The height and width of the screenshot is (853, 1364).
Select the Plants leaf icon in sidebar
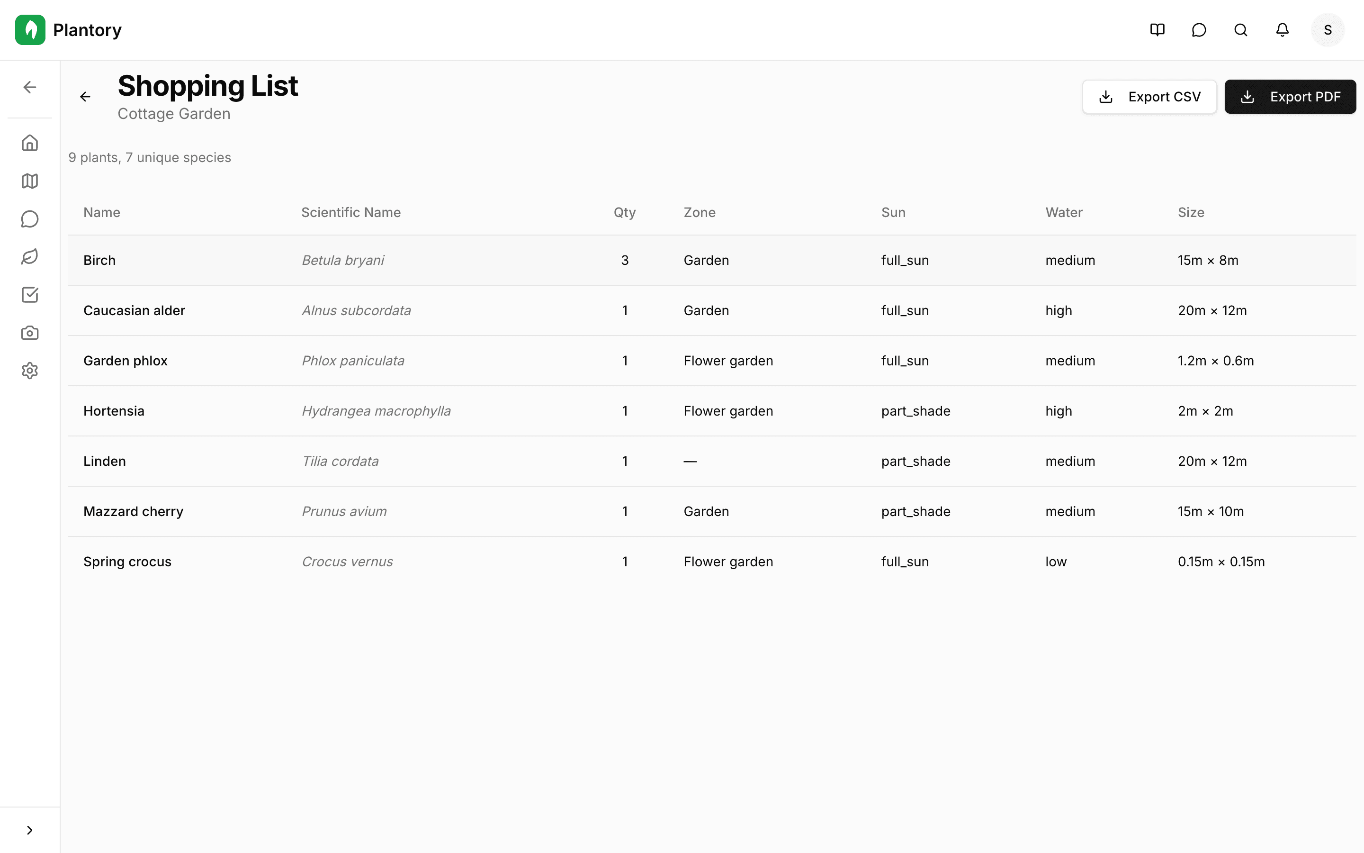[x=29, y=257]
